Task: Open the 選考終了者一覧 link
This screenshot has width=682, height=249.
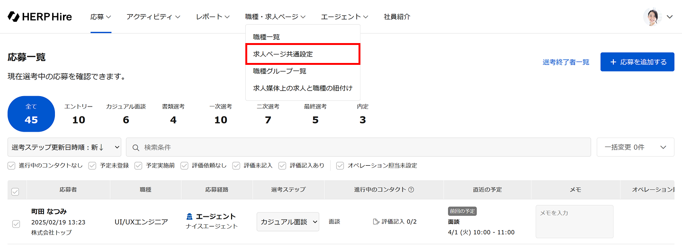Action: click(x=566, y=62)
